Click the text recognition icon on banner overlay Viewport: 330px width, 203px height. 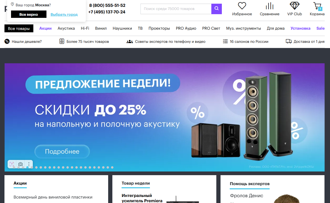pyautogui.click(x=12, y=164)
